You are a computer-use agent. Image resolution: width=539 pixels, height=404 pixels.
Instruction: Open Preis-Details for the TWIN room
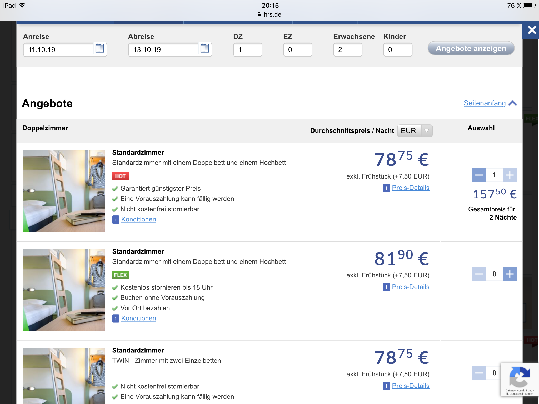[x=411, y=386]
